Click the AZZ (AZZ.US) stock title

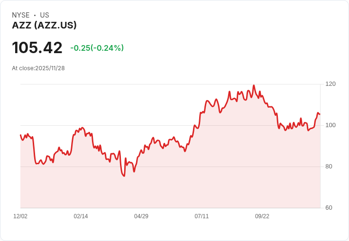[44, 25]
